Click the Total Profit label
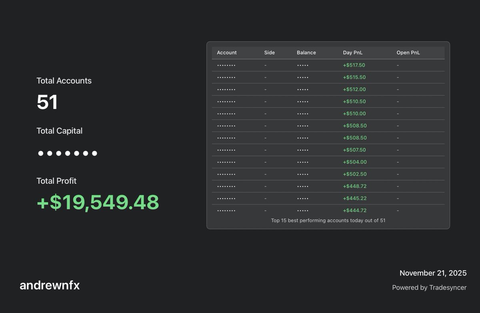480x313 pixels. (x=56, y=181)
